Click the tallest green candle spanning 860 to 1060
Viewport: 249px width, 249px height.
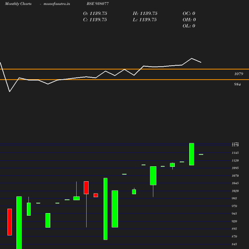106,209
